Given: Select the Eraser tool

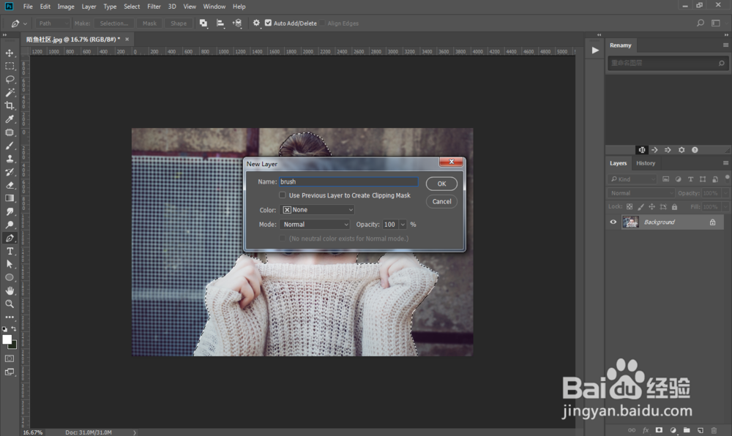Looking at the screenshot, I should point(10,185).
